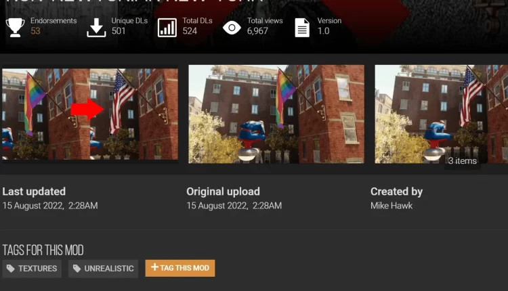508x291 pixels.
Task: Click the tag icon inside UNREALISTIC label
Action: [x=77, y=269]
